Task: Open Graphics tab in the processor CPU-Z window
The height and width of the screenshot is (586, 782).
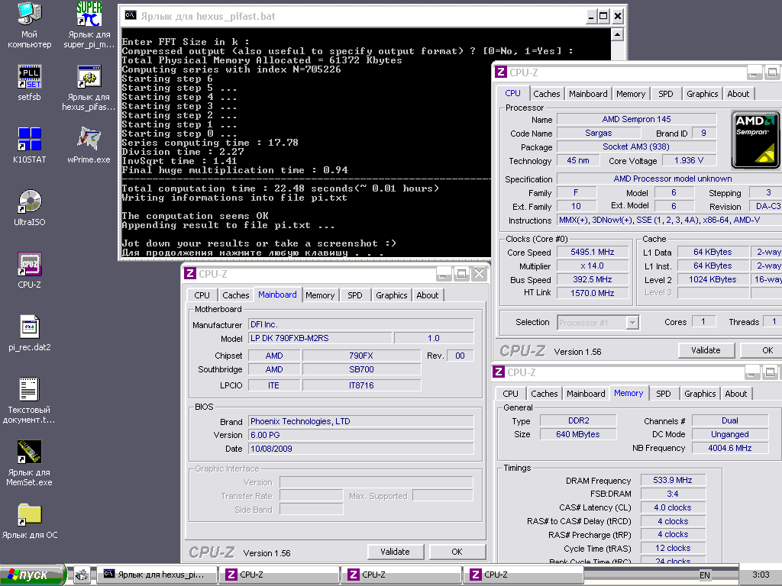Action: 703,94
